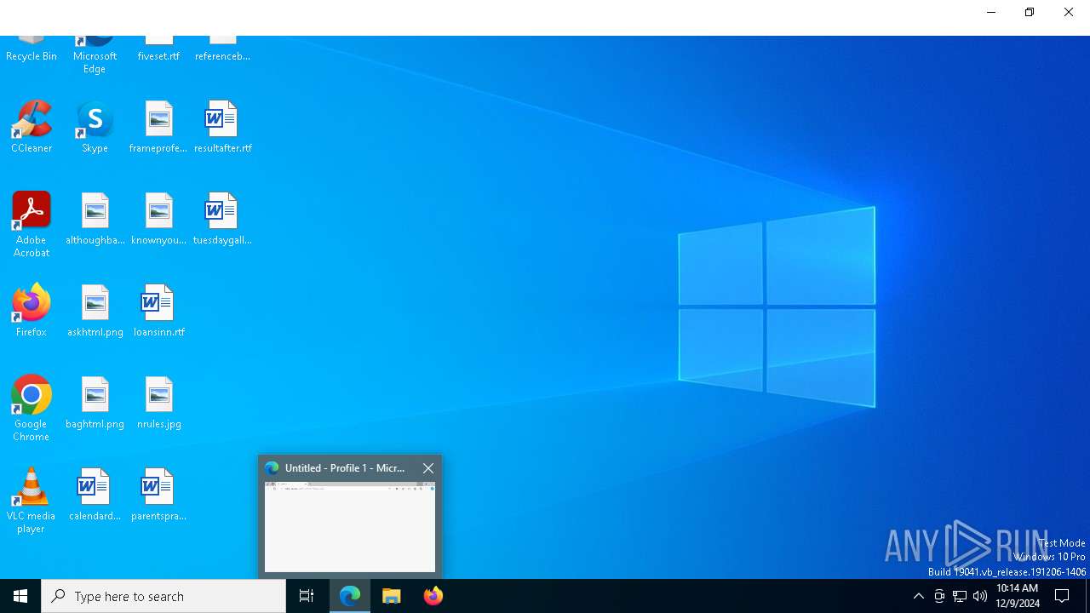Open File Explorer from the taskbar
1090x613 pixels.
[392, 596]
